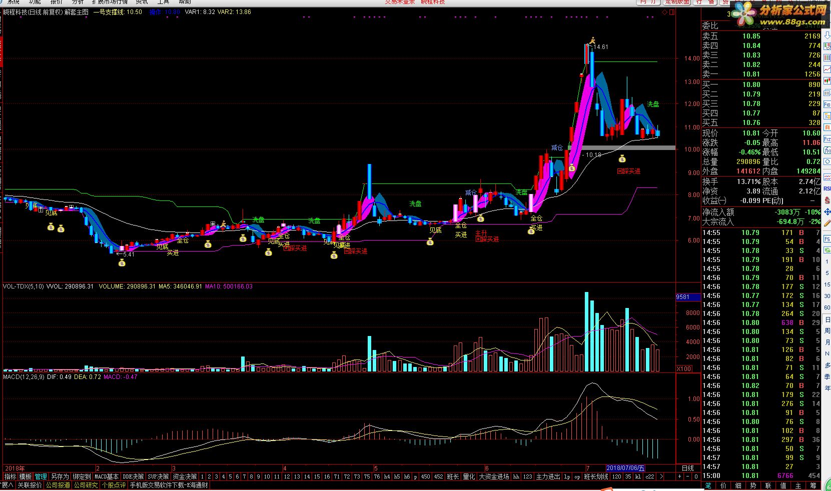Select the 模板 tab
The height and width of the screenshot is (491, 831).
pos(25,476)
